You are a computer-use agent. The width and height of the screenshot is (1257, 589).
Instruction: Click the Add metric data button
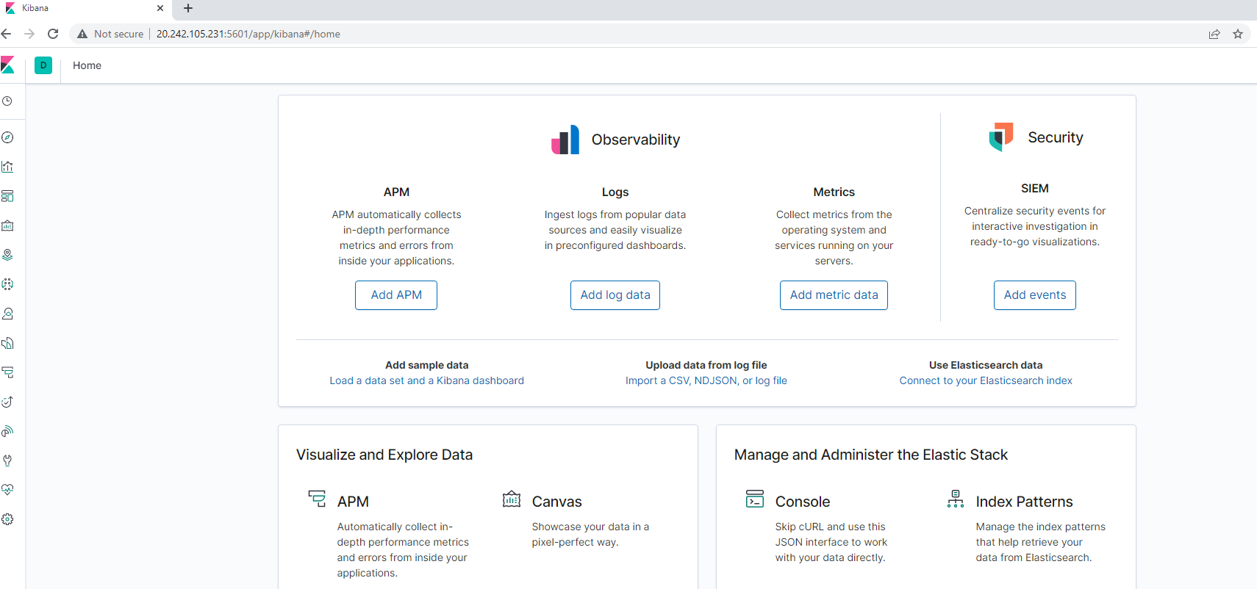(834, 295)
